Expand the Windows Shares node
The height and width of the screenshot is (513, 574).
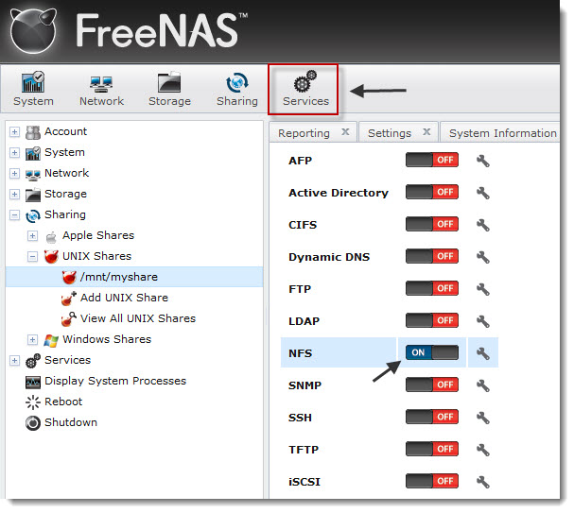[32, 340]
